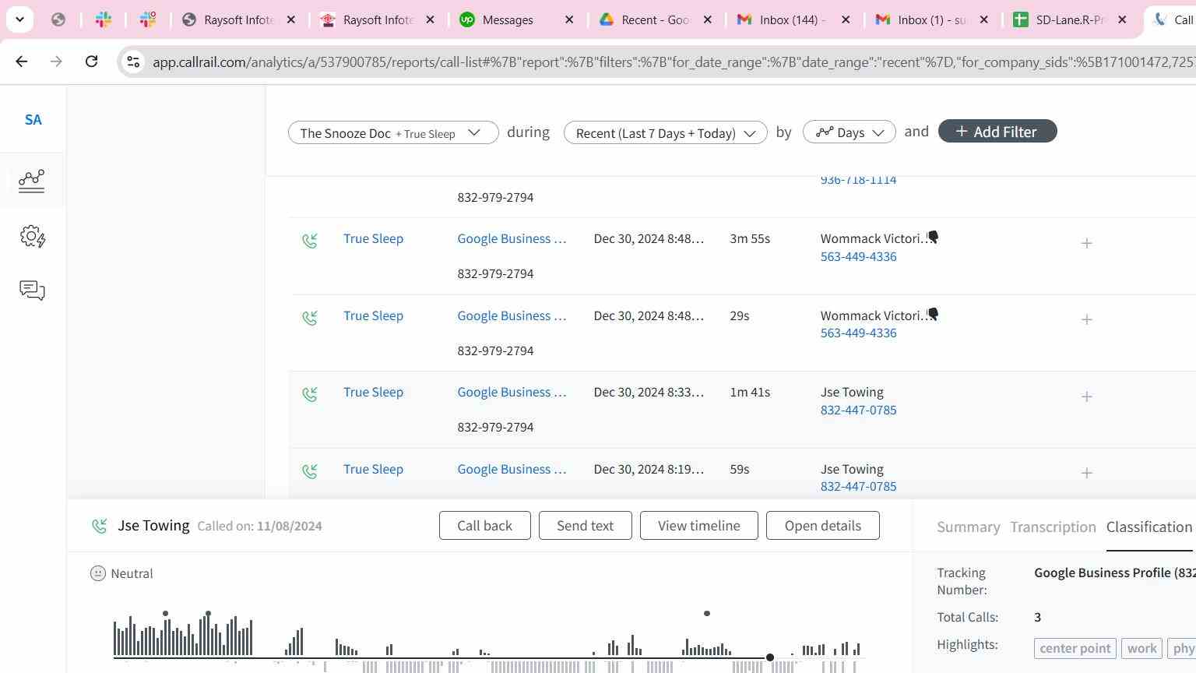
Task: Click thumbs-down icon on 29s Wommack row
Action: [933, 314]
